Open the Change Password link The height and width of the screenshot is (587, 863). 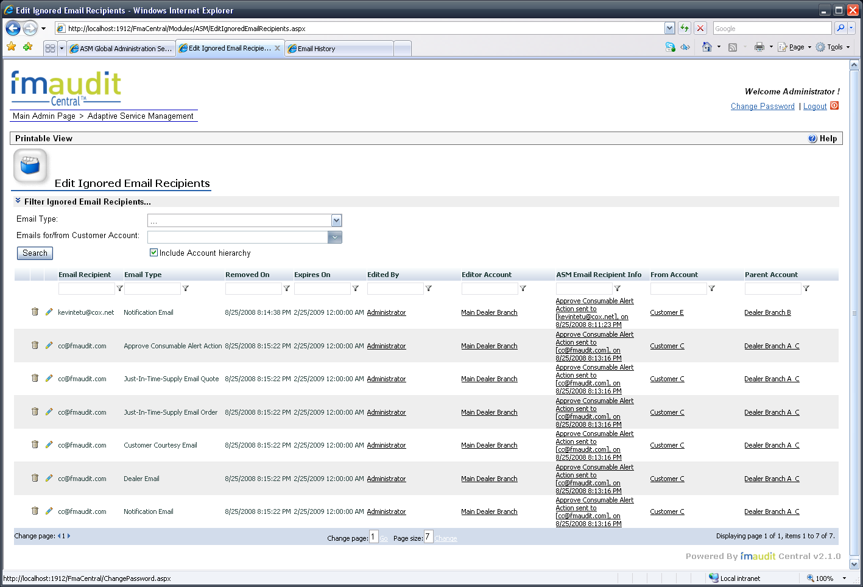tap(763, 106)
